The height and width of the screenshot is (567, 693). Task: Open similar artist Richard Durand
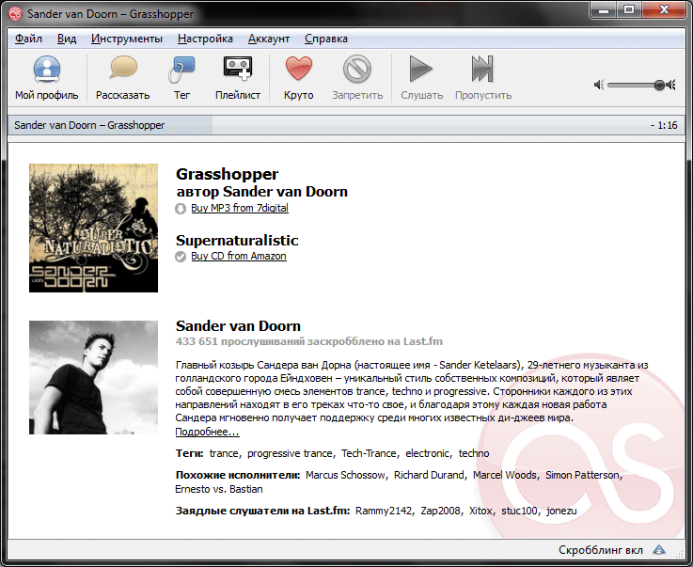click(429, 475)
